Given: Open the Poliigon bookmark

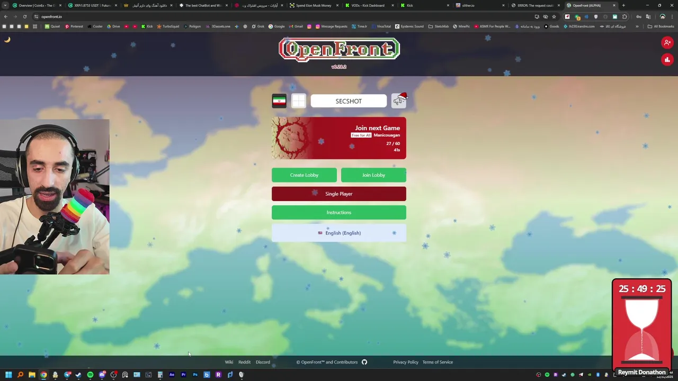Looking at the screenshot, I should click(192, 26).
